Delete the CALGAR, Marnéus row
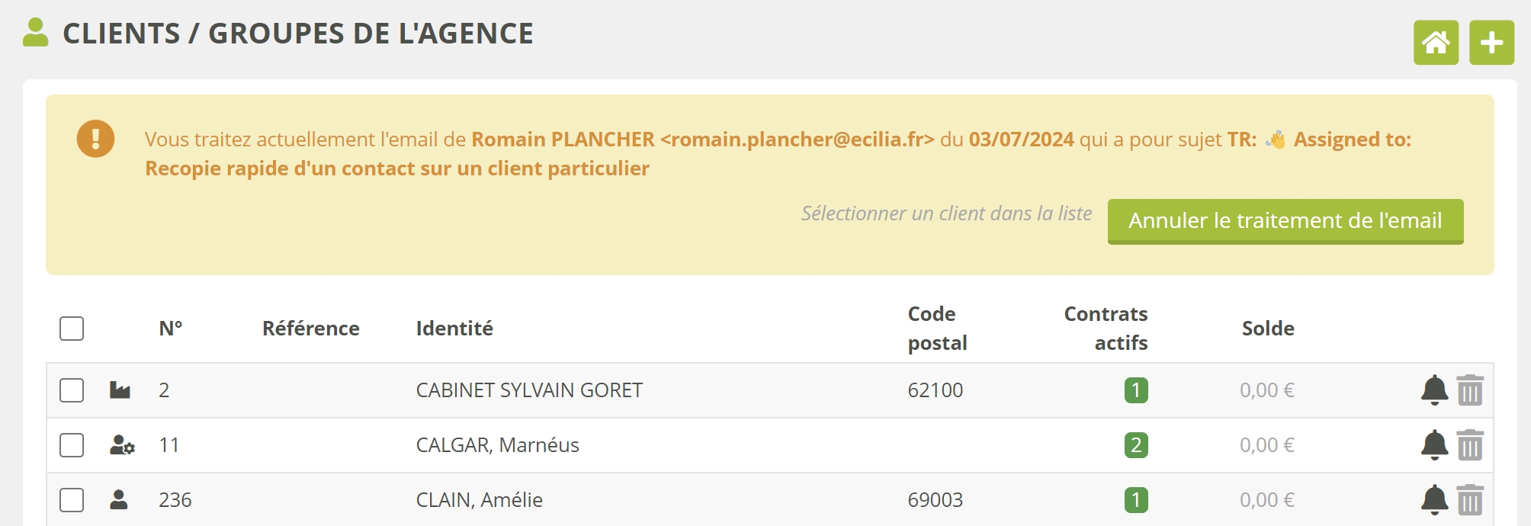The width and height of the screenshot is (1531, 526). click(x=1470, y=445)
